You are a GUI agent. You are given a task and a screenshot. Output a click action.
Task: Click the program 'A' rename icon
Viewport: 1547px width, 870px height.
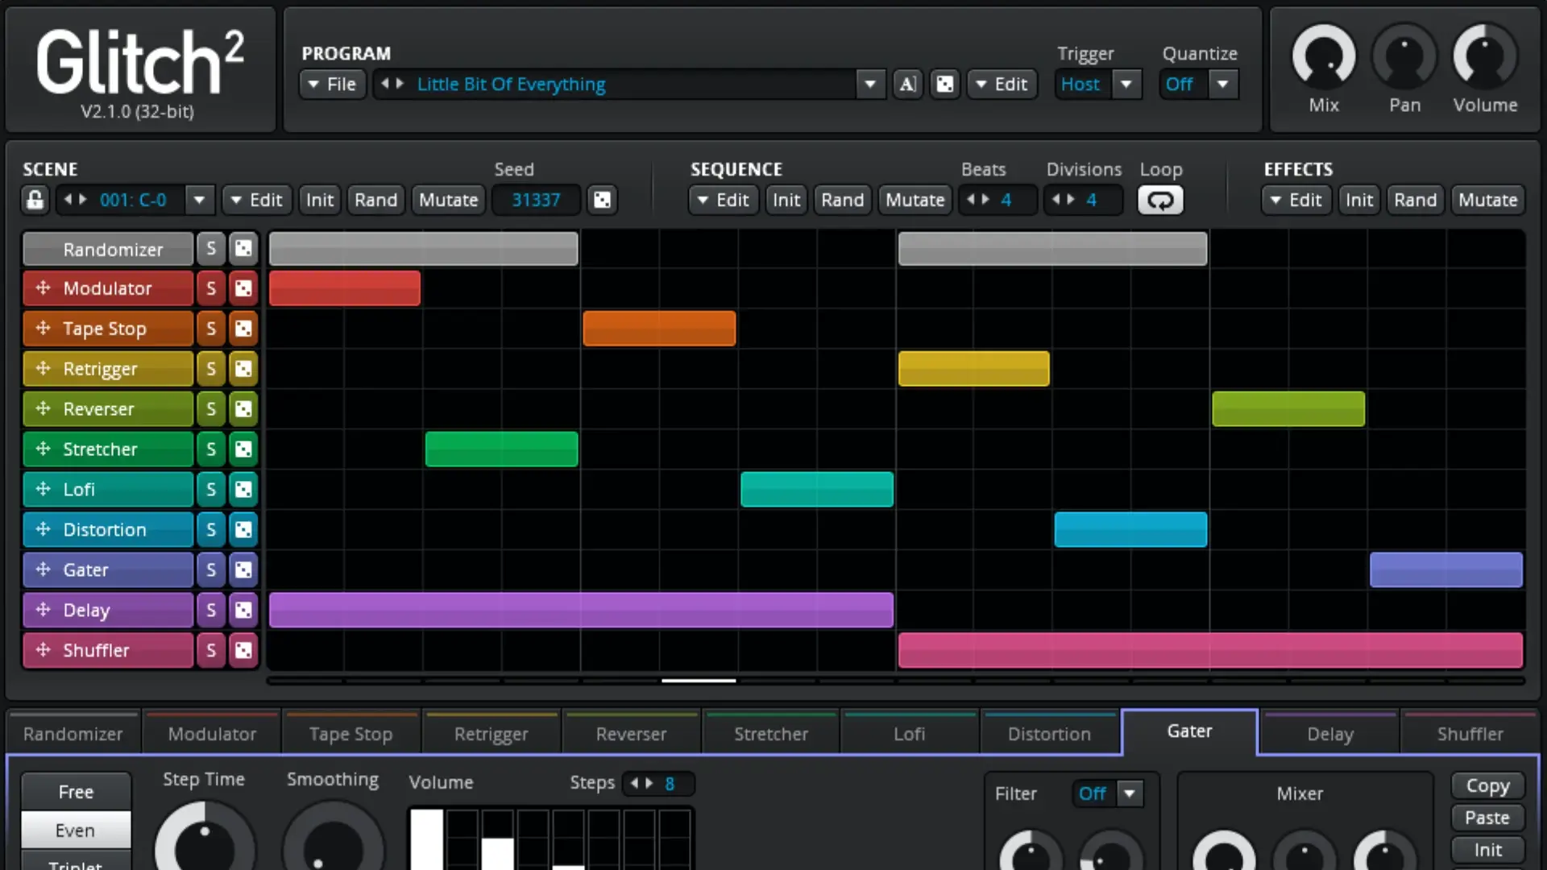coord(908,84)
